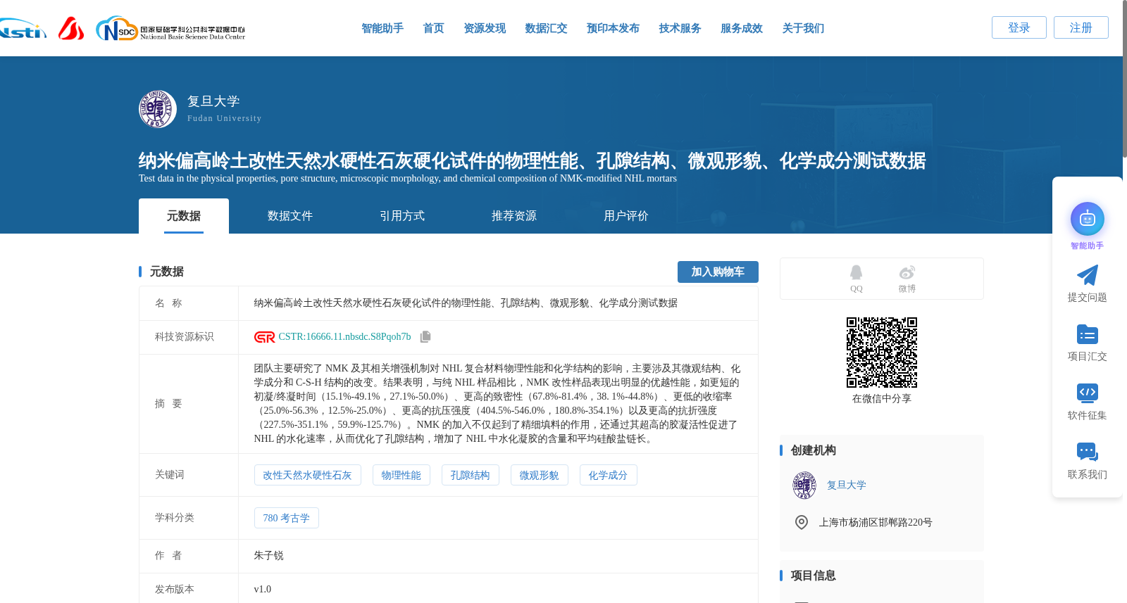Screen dimensions: 1127x603
Task: Click the location pin icon by address
Action: tap(801, 522)
